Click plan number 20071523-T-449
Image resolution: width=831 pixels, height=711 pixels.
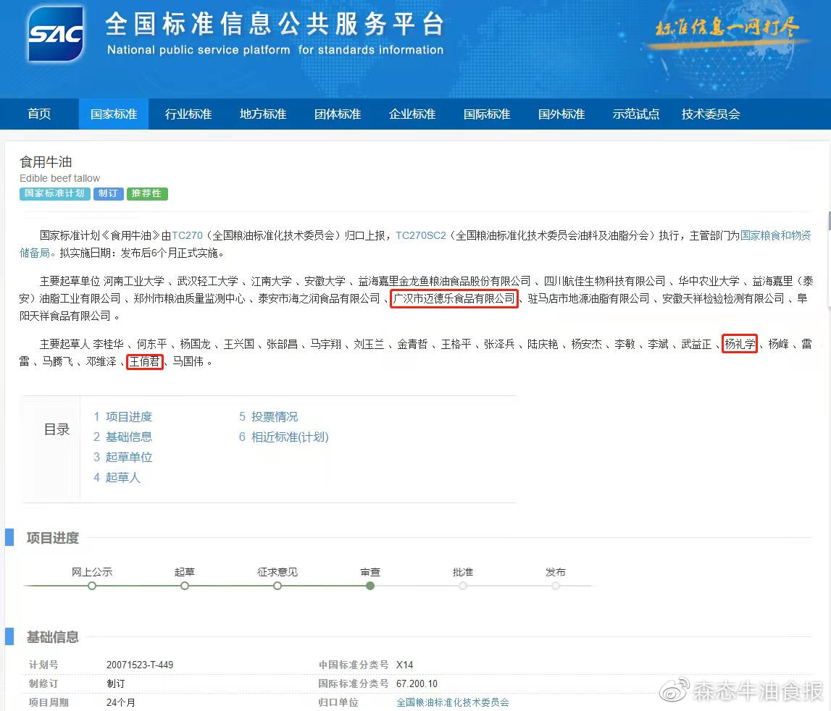point(140,665)
